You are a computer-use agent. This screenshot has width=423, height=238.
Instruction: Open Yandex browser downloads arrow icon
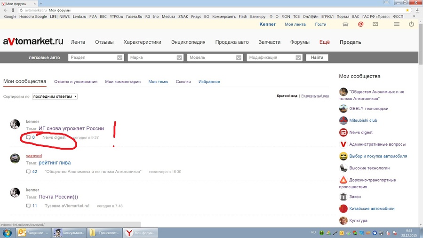click(x=417, y=10)
